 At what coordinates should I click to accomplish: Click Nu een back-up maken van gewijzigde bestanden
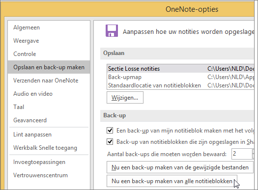[180, 167]
